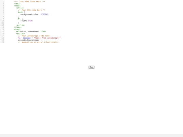The image size is (183, 137).
Task: Click the opening <body> tag line
Action: click(x=17, y=29)
